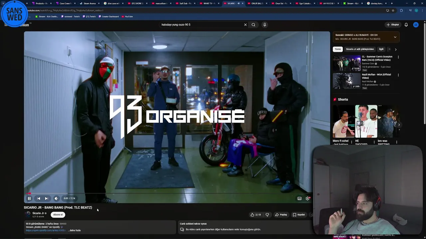Share the video via Paylaş button
Screen dimensions: 426x239
pos(281,215)
